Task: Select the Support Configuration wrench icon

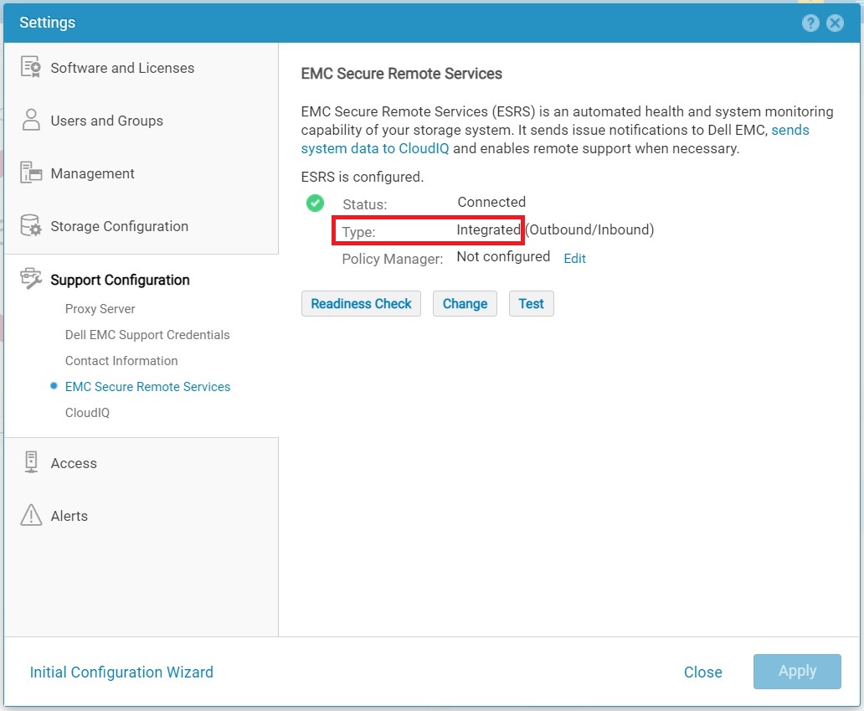Action: point(30,279)
